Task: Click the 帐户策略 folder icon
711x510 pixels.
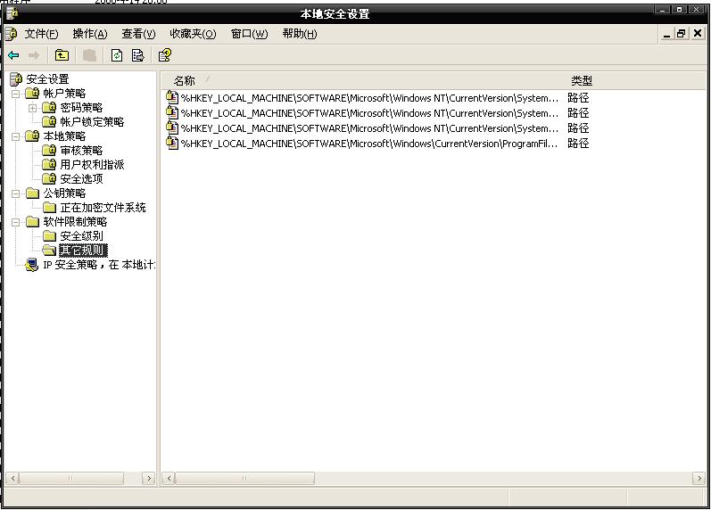Action: (x=32, y=94)
